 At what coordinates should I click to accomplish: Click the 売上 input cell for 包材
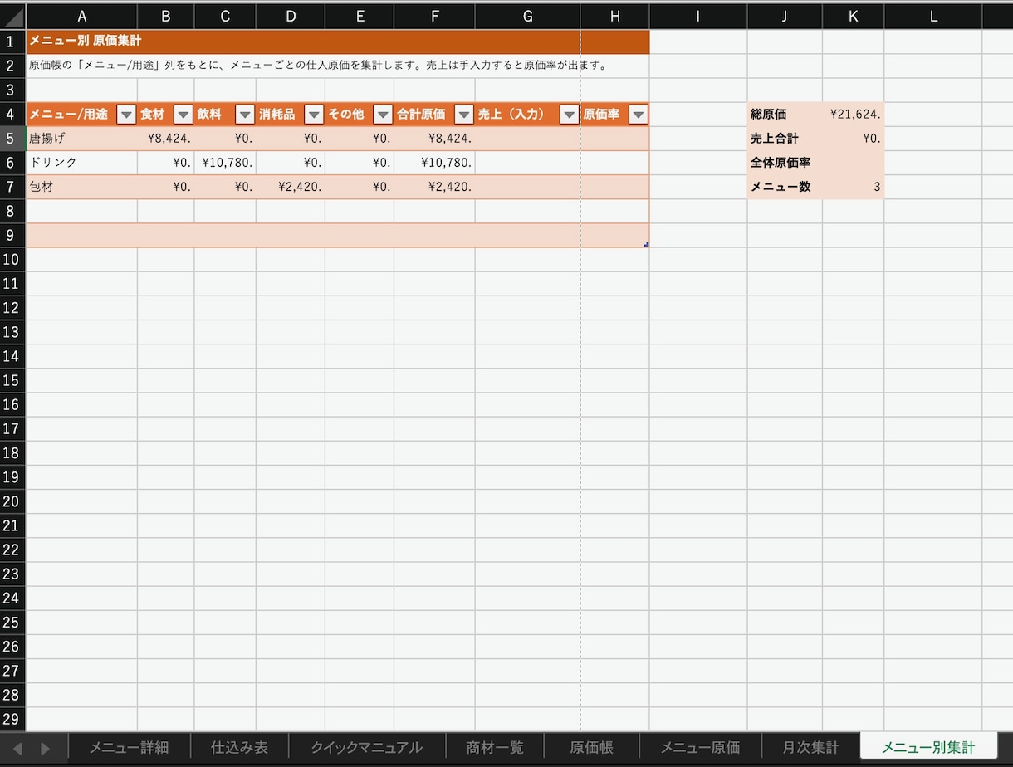point(528,187)
